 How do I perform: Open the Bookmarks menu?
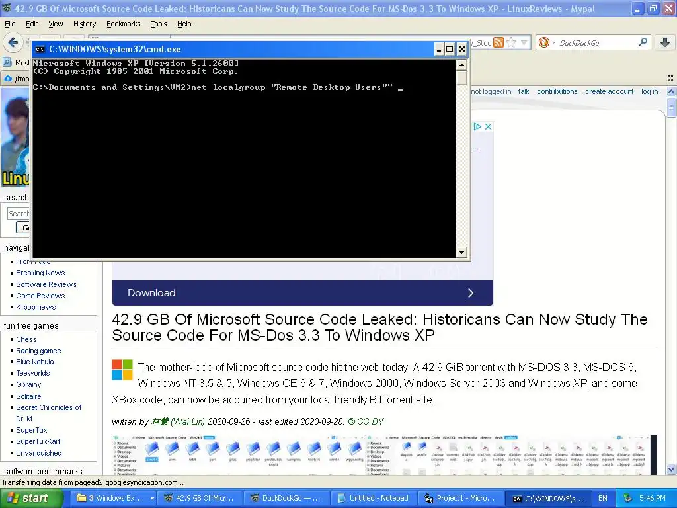(x=124, y=24)
